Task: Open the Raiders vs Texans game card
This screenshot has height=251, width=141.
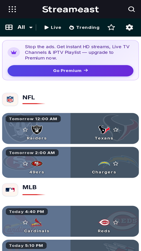Action: (x=71, y=128)
